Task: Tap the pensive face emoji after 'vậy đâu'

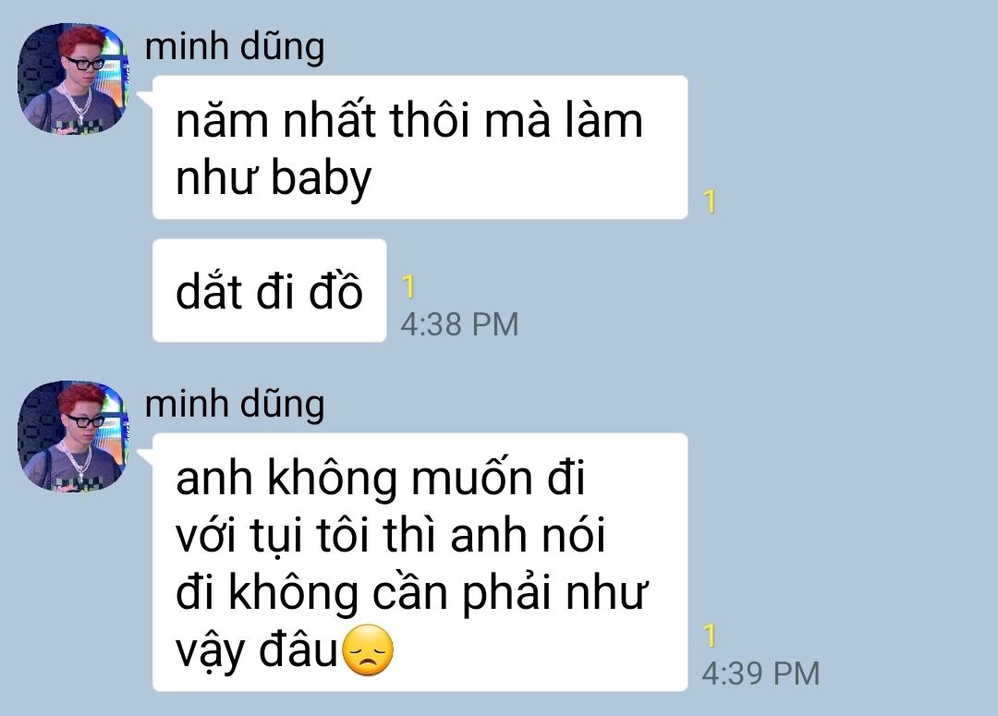Action: pyautogui.click(x=368, y=650)
